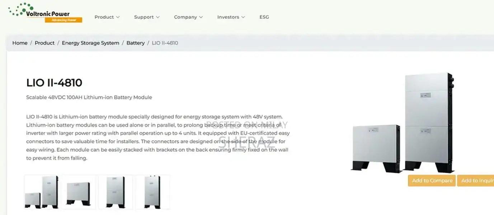Image resolution: width=494 pixels, height=215 pixels.
Task: Open the ESG menu item
Action: (264, 17)
